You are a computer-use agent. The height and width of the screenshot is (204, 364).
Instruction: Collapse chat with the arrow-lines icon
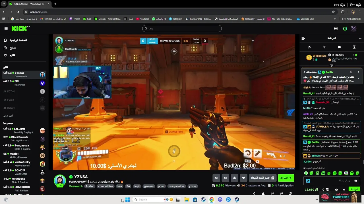tap(303, 38)
